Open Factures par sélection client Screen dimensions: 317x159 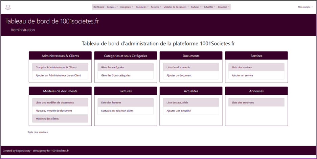point(126,111)
